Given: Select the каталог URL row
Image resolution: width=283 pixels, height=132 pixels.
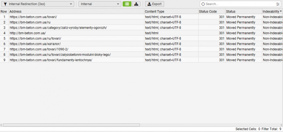Looking at the screenshot, I should 35,44.
